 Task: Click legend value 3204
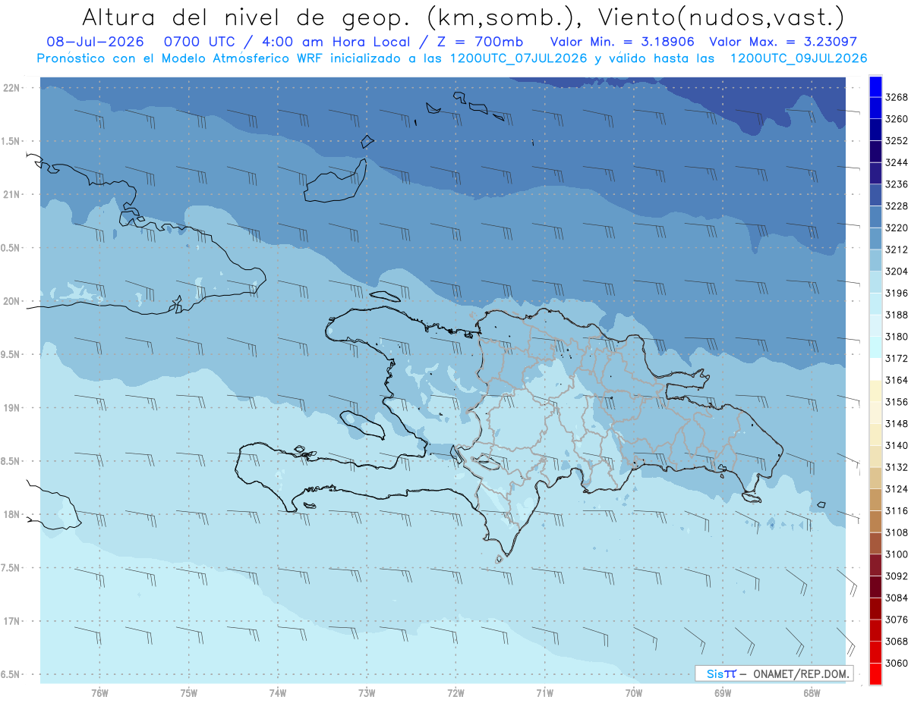pyautogui.click(x=897, y=271)
